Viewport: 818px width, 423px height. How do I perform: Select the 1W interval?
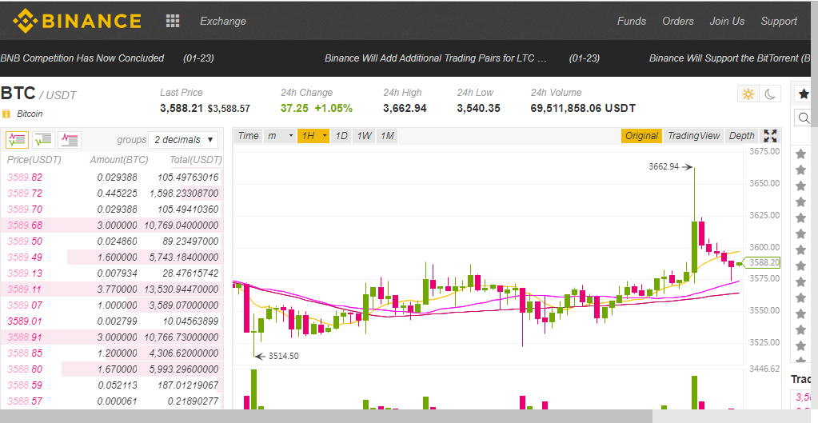click(x=364, y=136)
